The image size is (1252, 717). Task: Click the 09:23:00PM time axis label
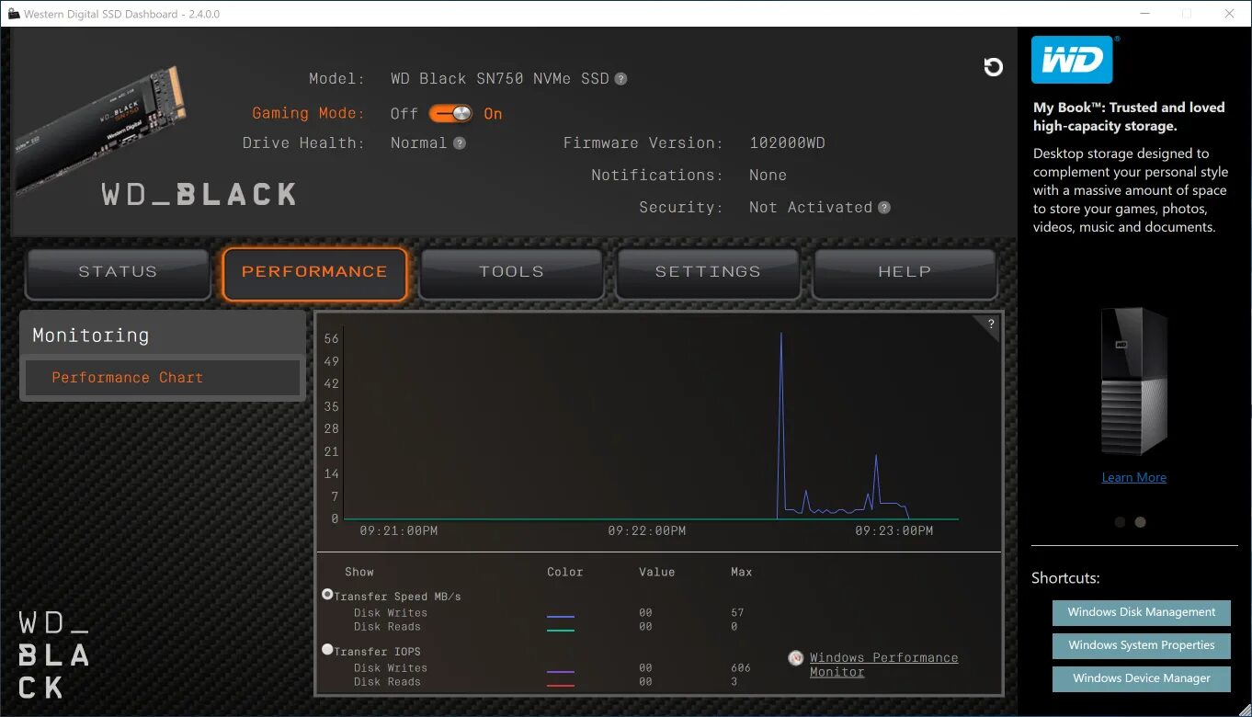point(893,531)
